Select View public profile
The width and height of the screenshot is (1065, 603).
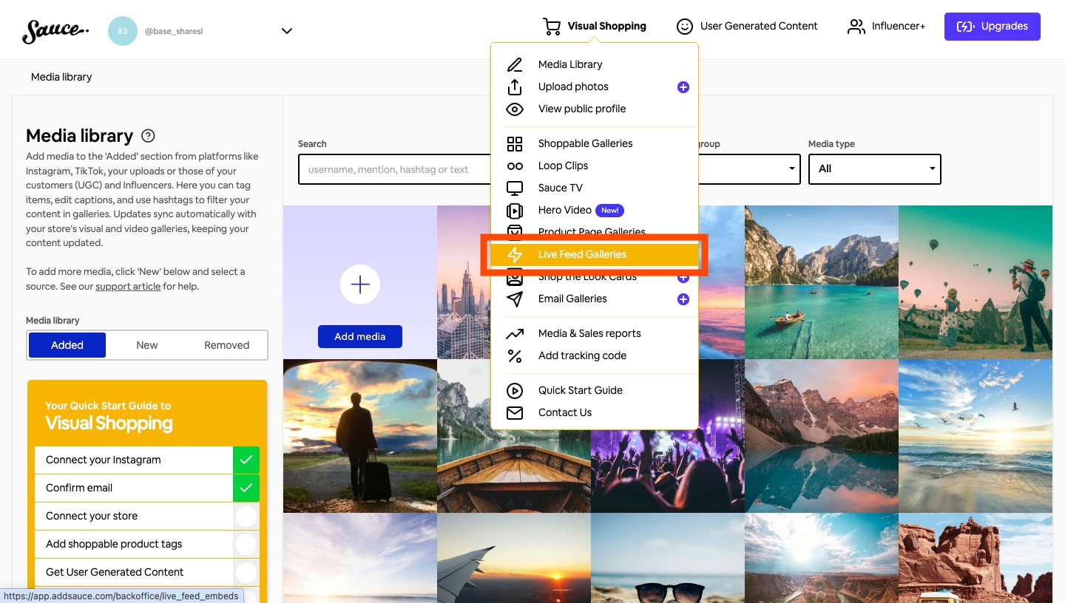[582, 109]
